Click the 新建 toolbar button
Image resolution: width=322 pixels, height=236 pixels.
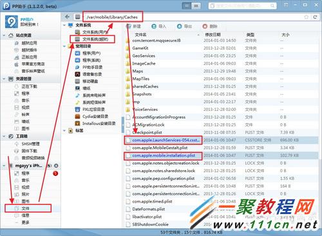tap(133, 26)
